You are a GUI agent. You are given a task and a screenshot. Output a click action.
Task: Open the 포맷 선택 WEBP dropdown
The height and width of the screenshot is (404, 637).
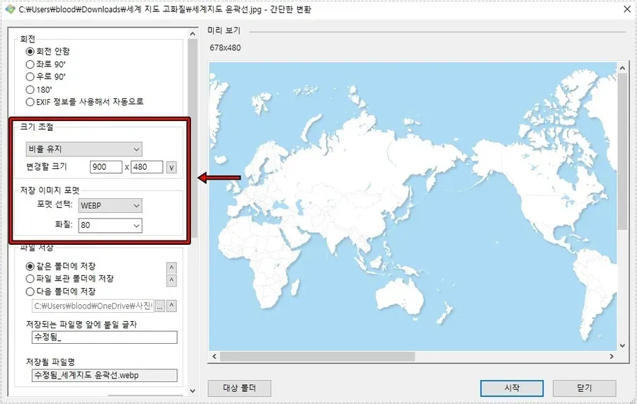110,205
